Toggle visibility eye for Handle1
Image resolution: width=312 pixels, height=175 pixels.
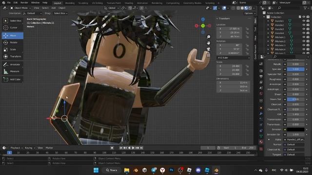[x=304, y=21]
